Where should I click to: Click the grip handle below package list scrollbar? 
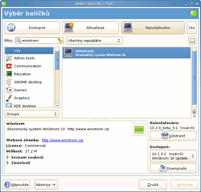coord(194,116)
